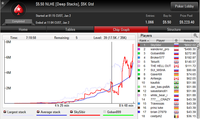This screenshot has height=119, width=200.
Task: Select player ceetjuh2 in list
Action: (x=167, y=116)
